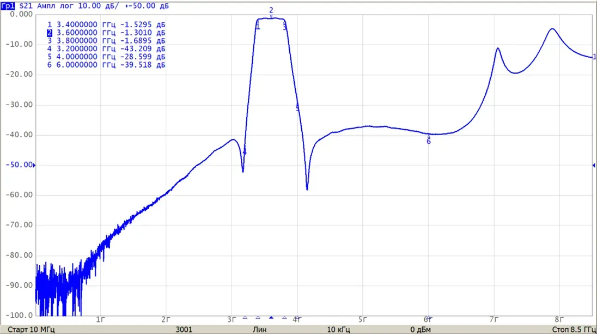The height and width of the screenshot is (334, 597).
Task: Click marker 4 label near the lower notch
Action: point(245,152)
